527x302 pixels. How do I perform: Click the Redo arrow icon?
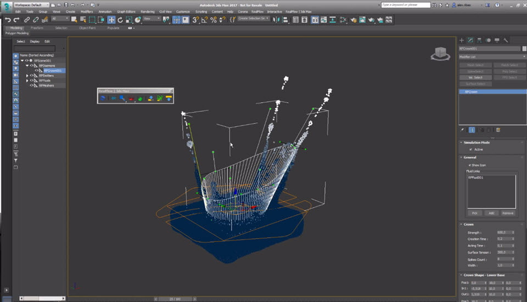(16, 20)
